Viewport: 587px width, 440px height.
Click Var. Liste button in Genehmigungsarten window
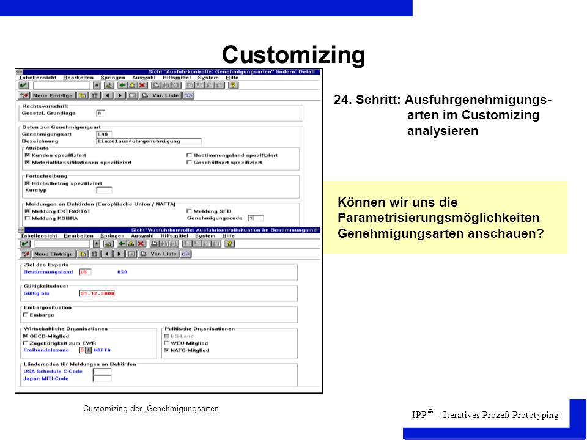point(160,95)
